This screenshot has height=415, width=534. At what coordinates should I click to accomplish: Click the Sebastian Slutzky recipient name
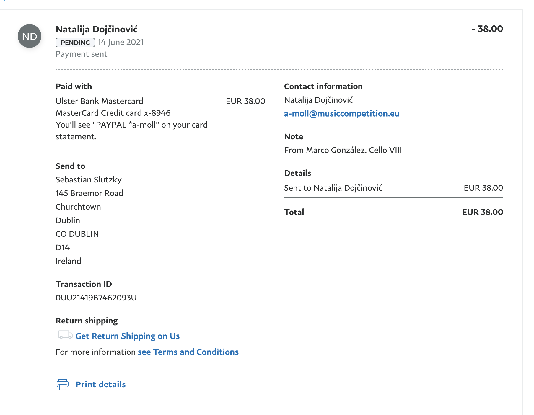88,179
